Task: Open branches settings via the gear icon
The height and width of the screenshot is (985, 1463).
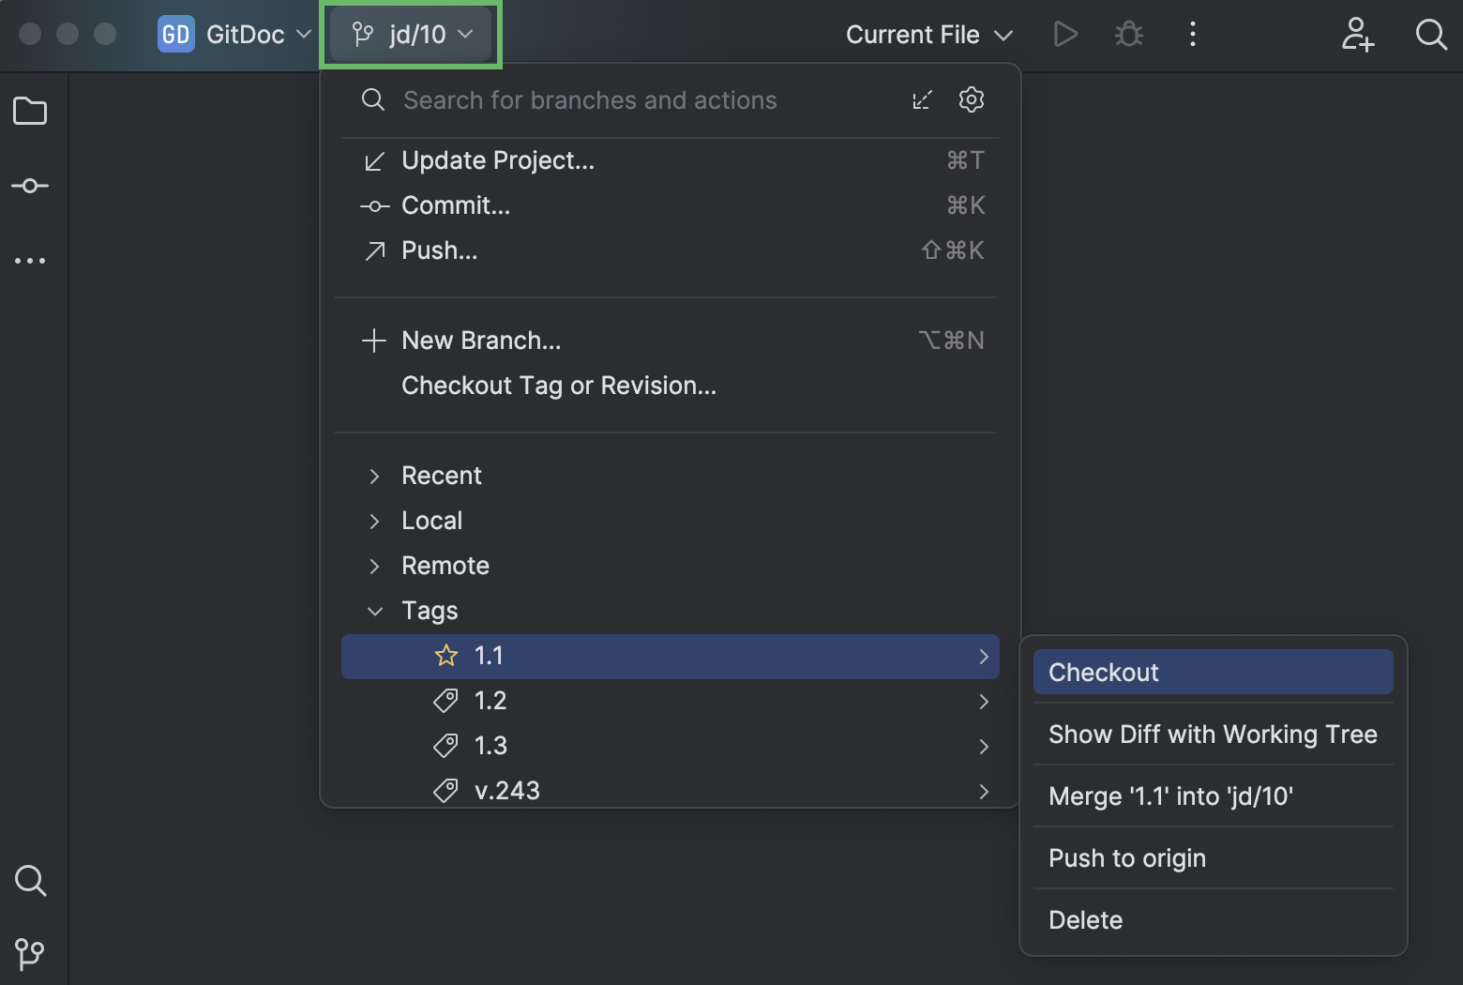Action: tap(971, 99)
